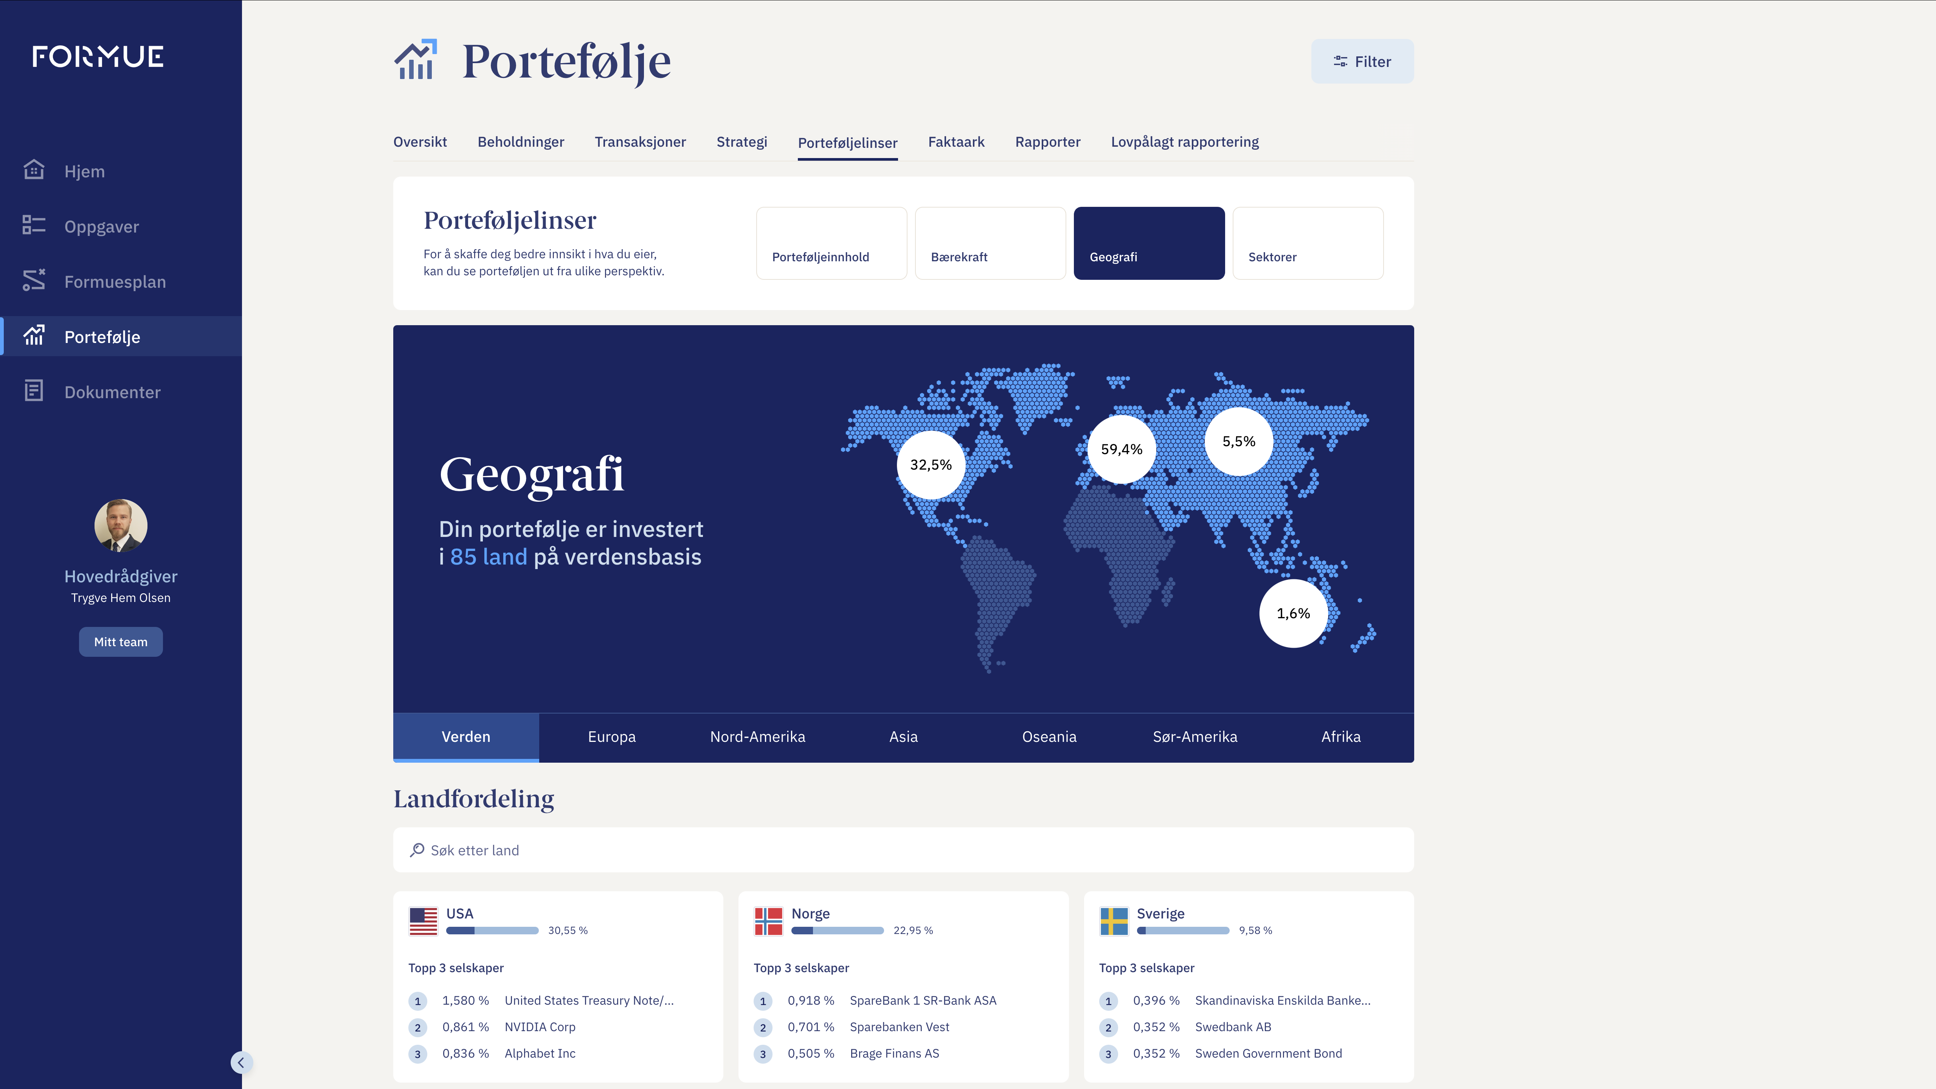Select the Sektorer lens card

[1308, 244]
